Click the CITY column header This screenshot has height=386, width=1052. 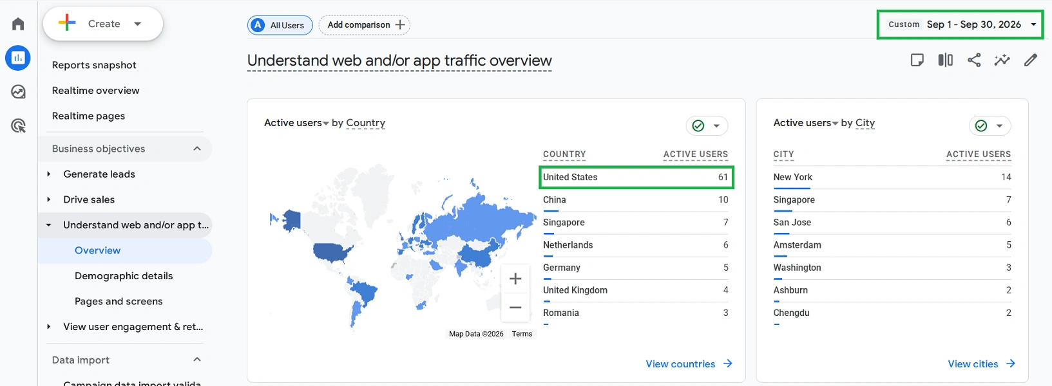(783, 154)
